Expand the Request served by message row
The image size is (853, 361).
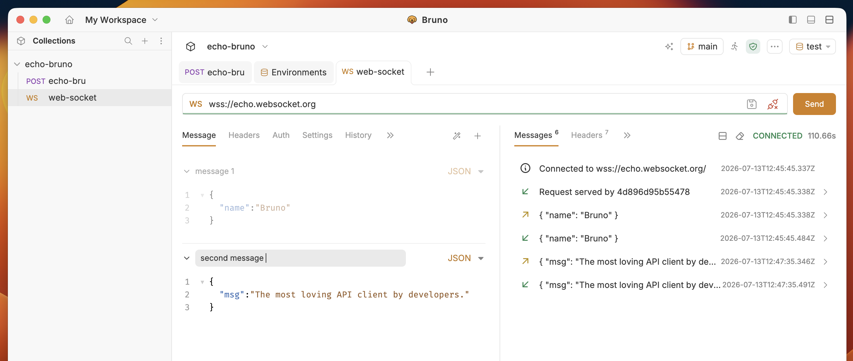pyautogui.click(x=825, y=192)
